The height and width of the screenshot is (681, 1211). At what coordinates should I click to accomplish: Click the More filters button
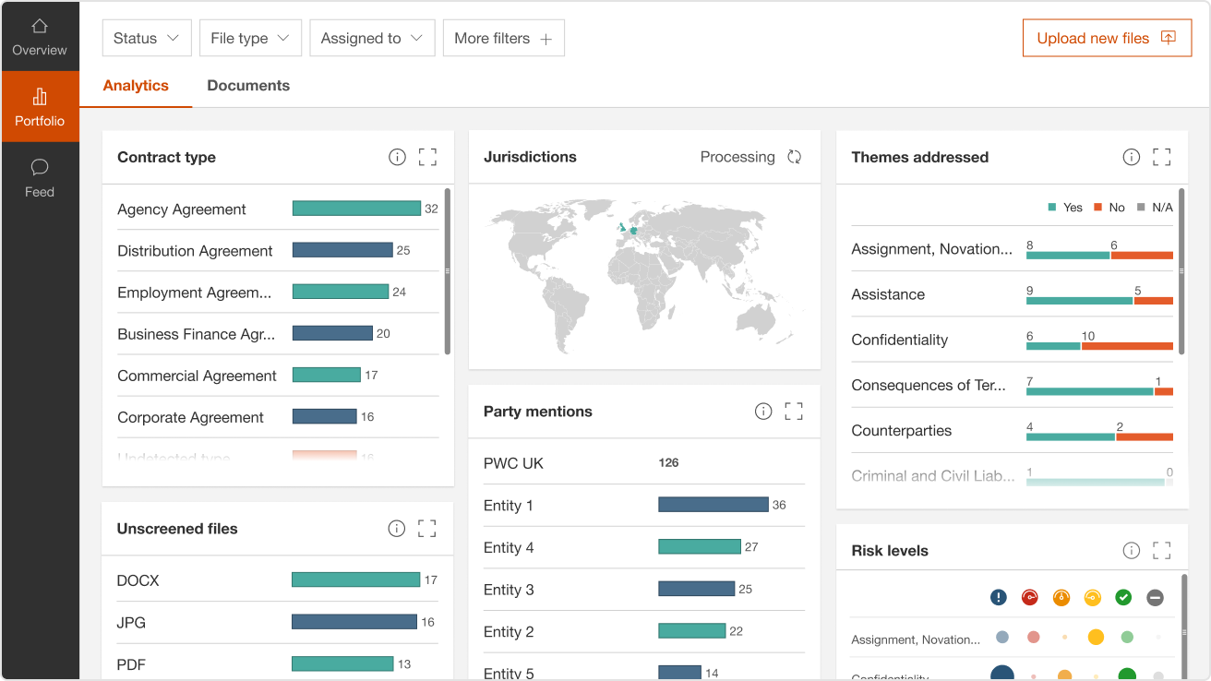[503, 38]
